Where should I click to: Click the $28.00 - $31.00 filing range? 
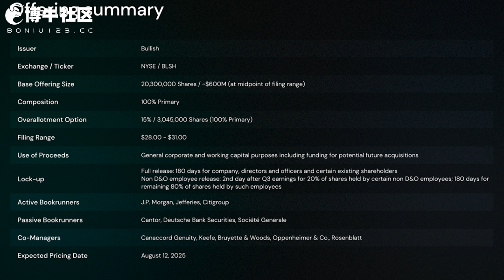click(x=164, y=137)
